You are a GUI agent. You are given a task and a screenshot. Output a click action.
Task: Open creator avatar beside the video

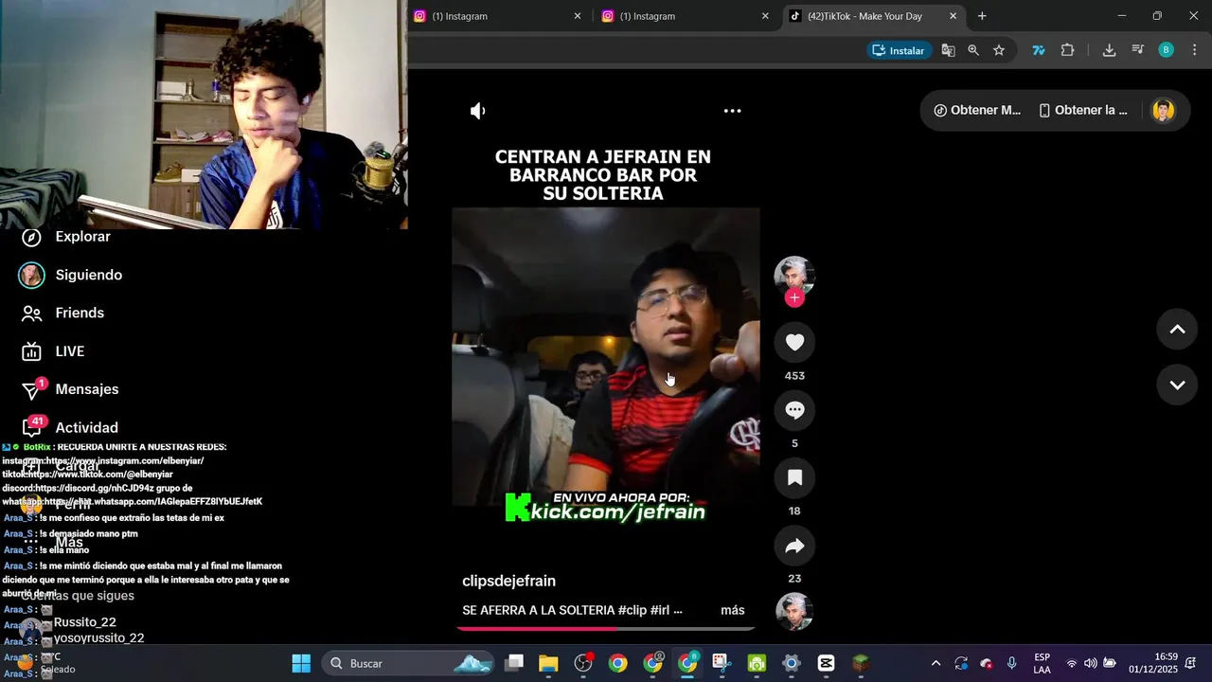(x=794, y=275)
